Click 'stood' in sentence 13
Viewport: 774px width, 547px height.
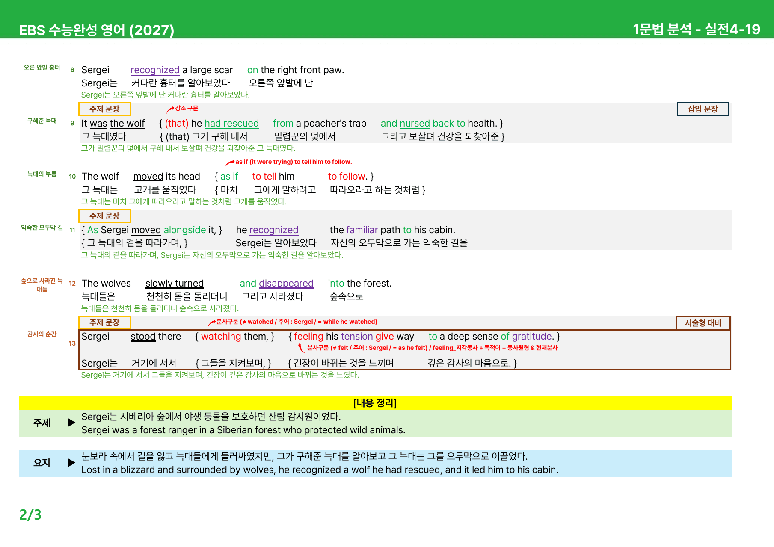(x=143, y=336)
